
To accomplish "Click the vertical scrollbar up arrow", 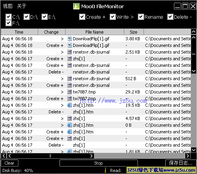I will pyautogui.click(x=193, y=38).
